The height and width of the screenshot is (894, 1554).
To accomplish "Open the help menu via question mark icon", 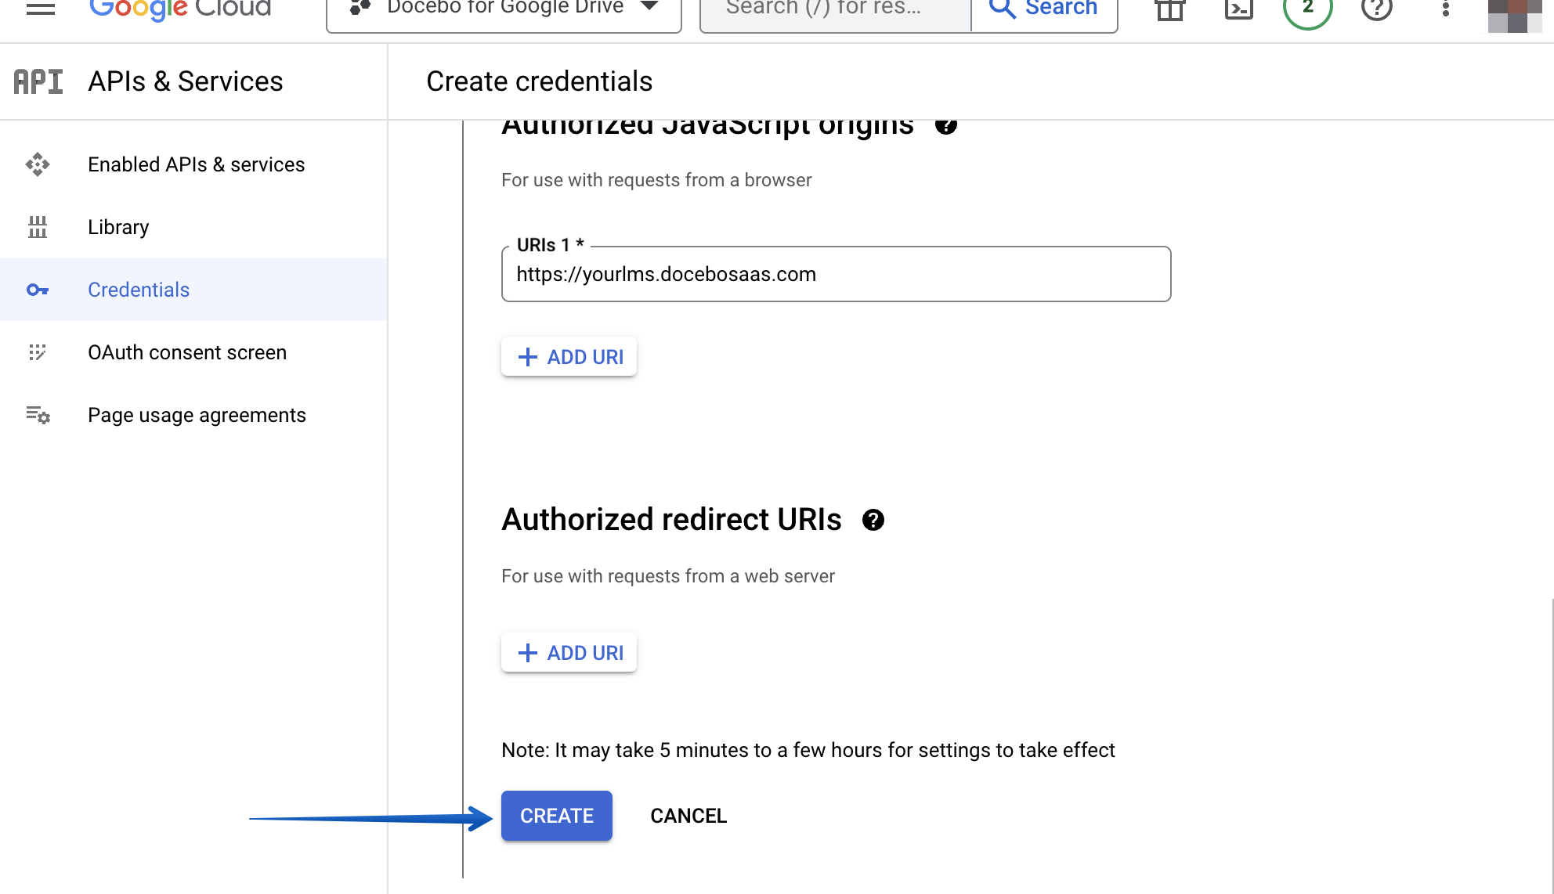I will click(x=1375, y=9).
